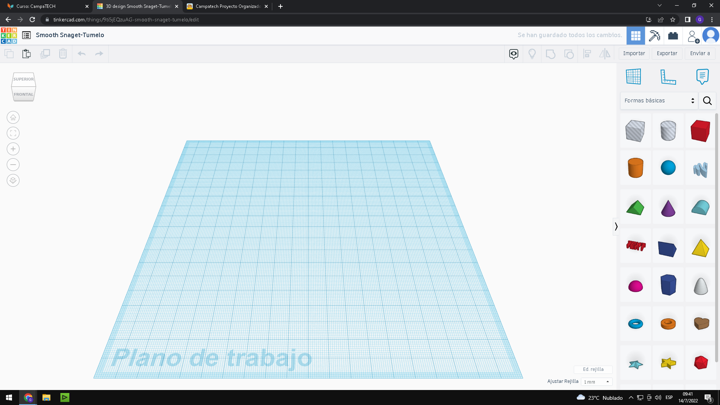Activate the Group shapes icon
This screenshot has width=720, height=405.
pyautogui.click(x=550, y=54)
